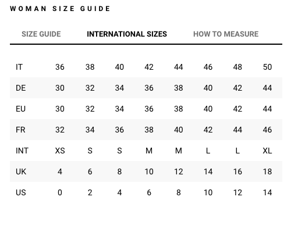Select the XS international size cell
This screenshot has height=229, width=298.
tap(60, 151)
